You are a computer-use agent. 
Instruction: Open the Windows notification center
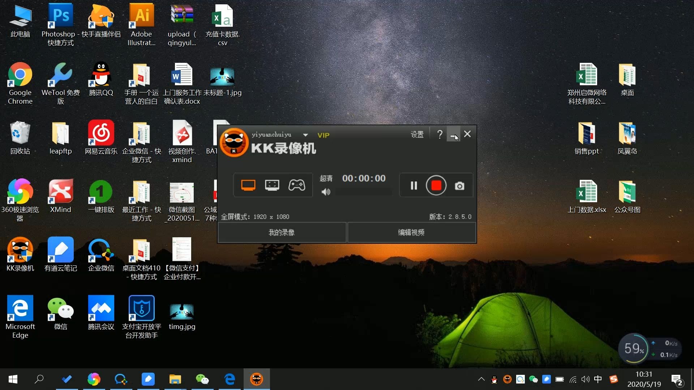click(x=676, y=380)
